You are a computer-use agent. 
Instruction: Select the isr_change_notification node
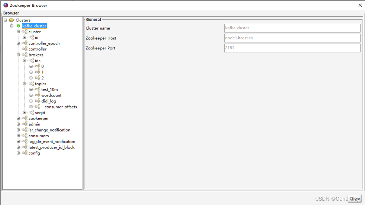pyautogui.click(x=49, y=130)
